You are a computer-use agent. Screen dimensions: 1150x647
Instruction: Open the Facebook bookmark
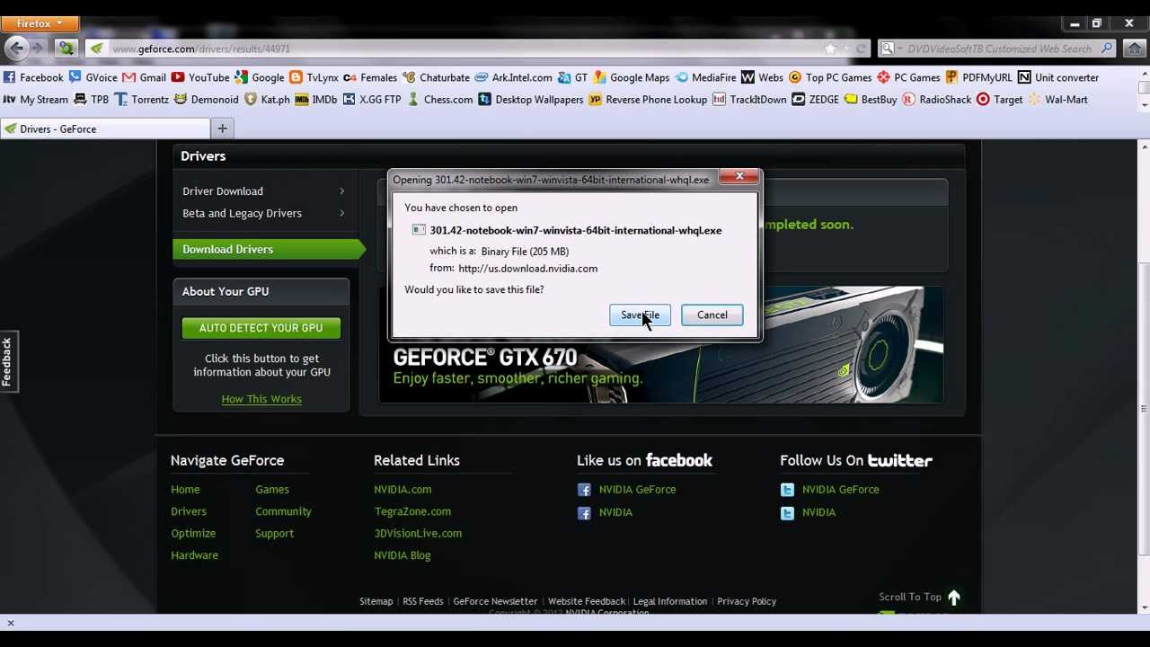[x=34, y=77]
